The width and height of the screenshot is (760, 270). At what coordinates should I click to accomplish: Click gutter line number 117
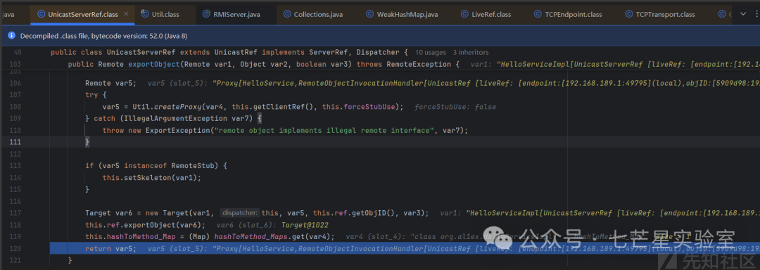(x=15, y=213)
